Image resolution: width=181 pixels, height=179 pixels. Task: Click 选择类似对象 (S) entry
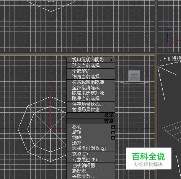point(91,148)
